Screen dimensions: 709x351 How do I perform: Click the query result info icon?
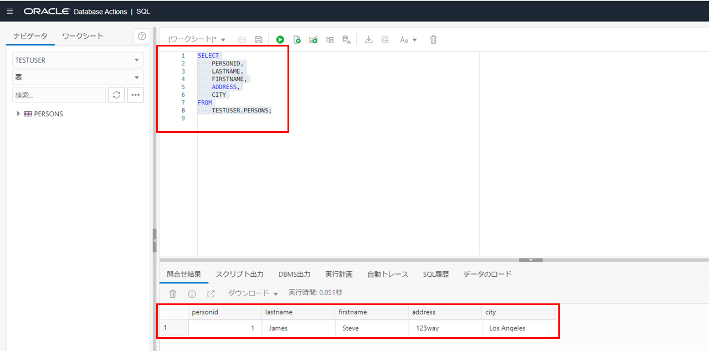point(192,294)
